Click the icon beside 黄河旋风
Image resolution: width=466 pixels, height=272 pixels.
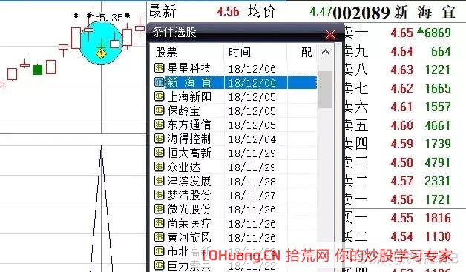(x=160, y=237)
